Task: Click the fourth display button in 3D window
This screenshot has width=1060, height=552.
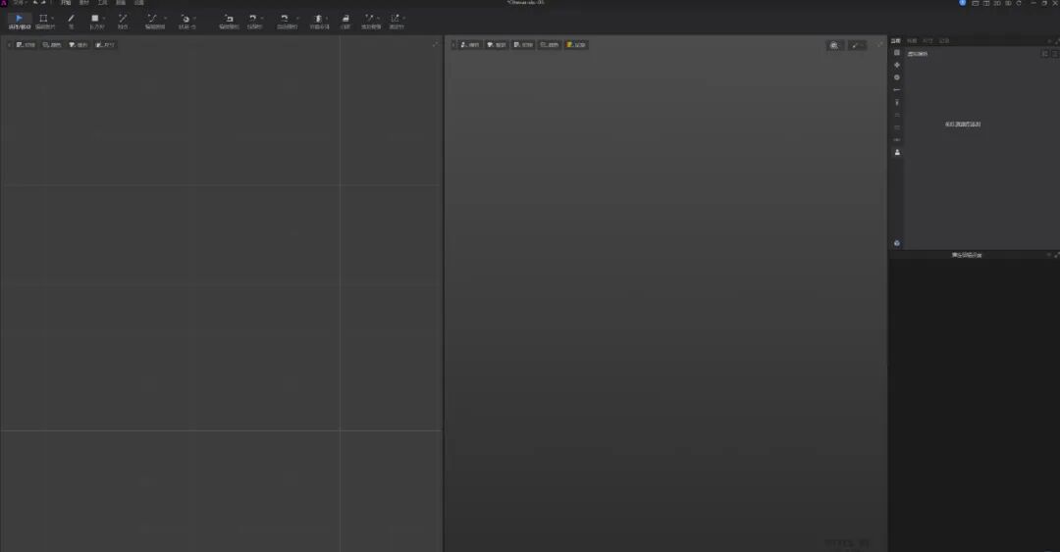Action: [x=550, y=44]
